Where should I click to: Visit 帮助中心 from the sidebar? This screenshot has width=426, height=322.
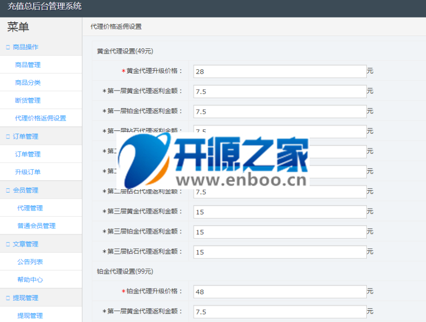[x=30, y=279]
